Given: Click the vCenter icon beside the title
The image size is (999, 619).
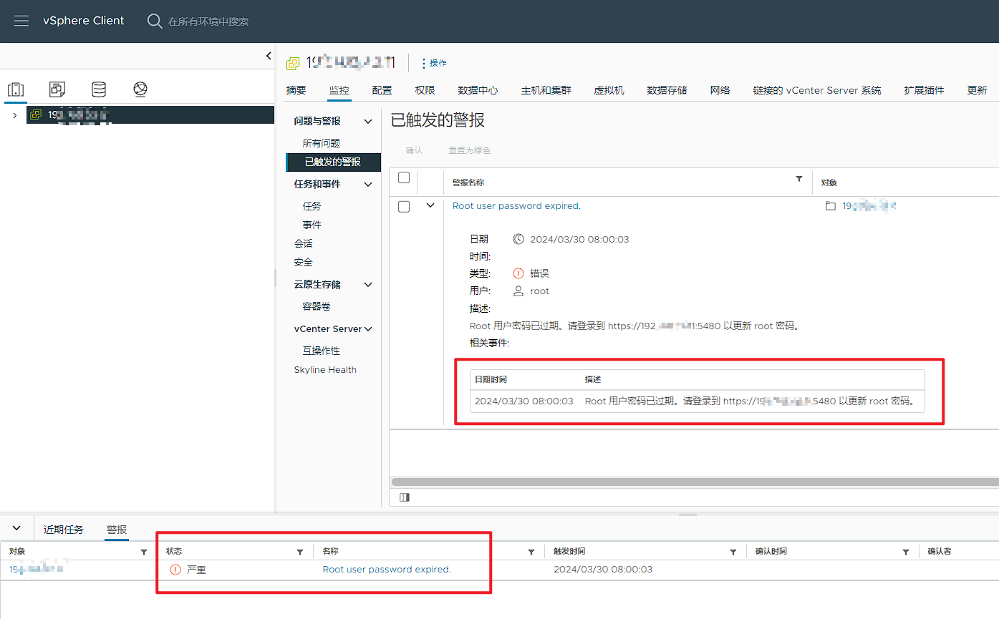Looking at the screenshot, I should 293,63.
